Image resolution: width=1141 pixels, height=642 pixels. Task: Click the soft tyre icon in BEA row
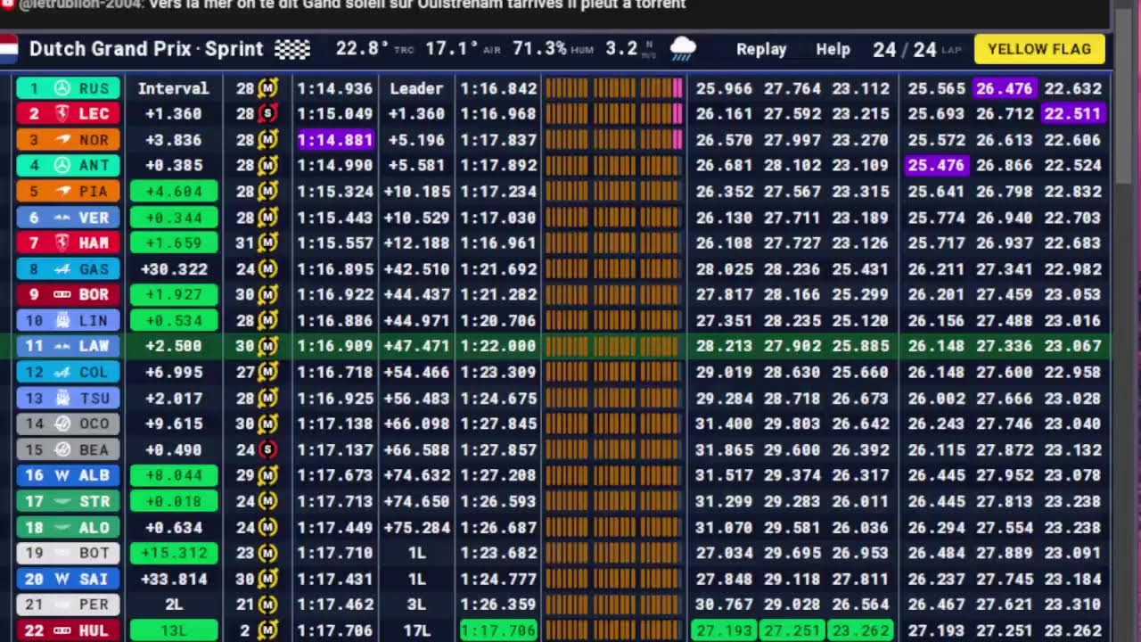pyautogui.click(x=267, y=449)
